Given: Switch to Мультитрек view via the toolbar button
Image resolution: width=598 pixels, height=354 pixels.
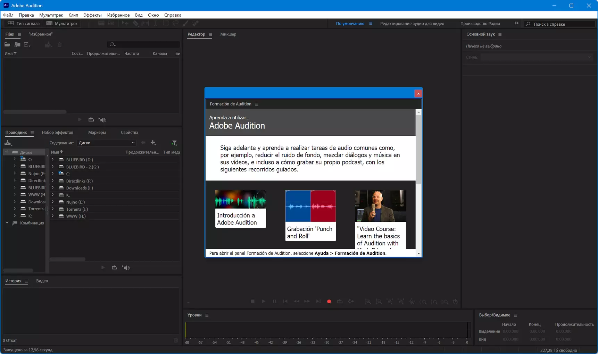Looking at the screenshot, I should click(62, 23).
